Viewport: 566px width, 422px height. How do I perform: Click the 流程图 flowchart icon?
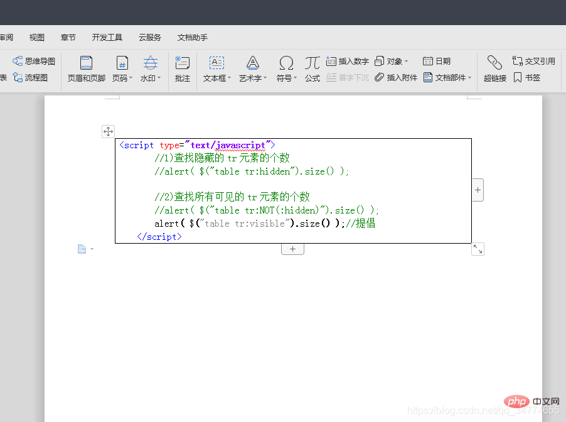pyautogui.click(x=18, y=78)
